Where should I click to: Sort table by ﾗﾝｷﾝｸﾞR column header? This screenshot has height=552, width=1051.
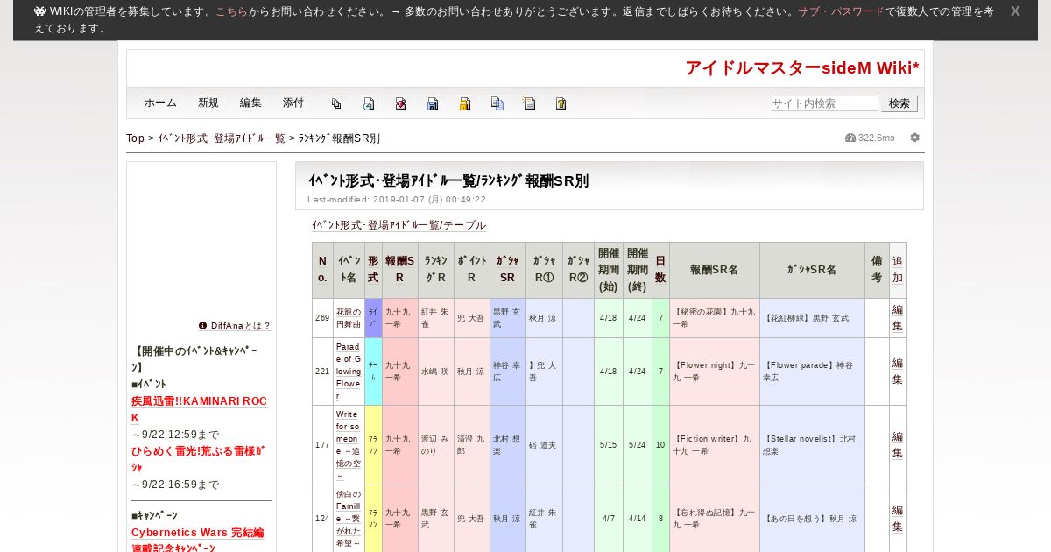(x=436, y=270)
